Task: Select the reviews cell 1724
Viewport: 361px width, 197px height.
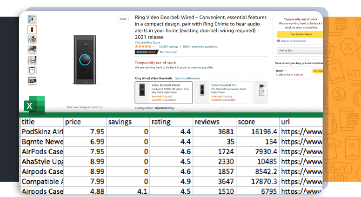Action: (214, 152)
